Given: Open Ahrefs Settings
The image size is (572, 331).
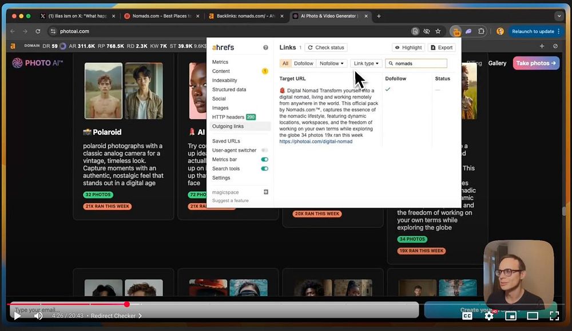Looking at the screenshot, I should (x=221, y=177).
